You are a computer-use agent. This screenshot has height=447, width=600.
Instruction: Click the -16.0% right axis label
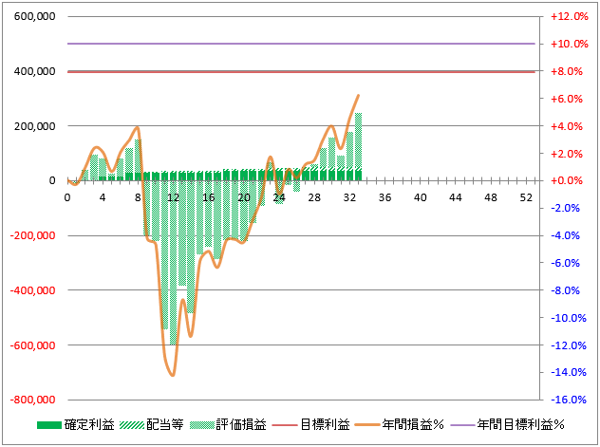pos(569,400)
